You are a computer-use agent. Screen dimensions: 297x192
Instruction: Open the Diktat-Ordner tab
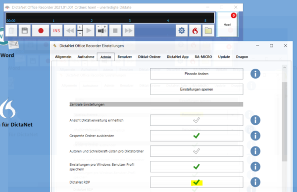(x=149, y=57)
